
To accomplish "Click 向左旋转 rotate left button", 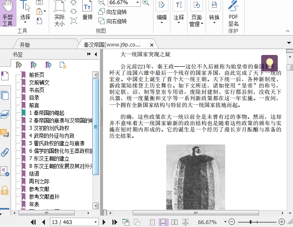I will [113, 12].
